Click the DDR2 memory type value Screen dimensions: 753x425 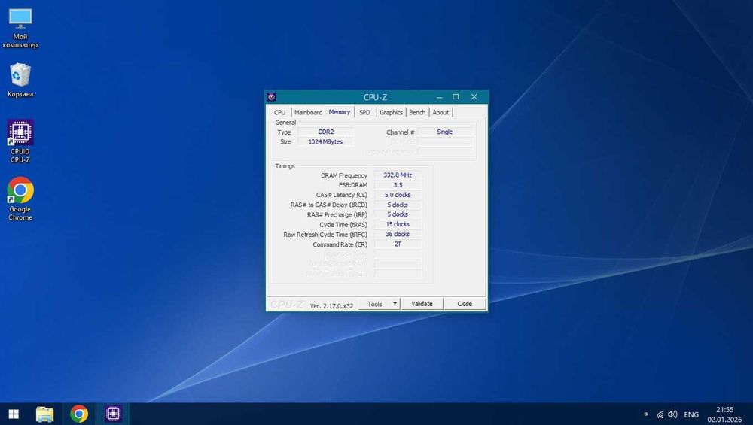coord(325,132)
